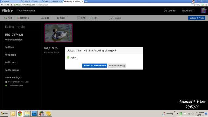
Task: Click Add people in sidebar
Action: (10, 55)
